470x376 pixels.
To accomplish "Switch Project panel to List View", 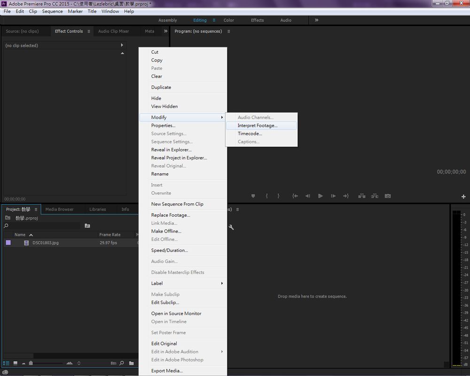I will [6, 363].
